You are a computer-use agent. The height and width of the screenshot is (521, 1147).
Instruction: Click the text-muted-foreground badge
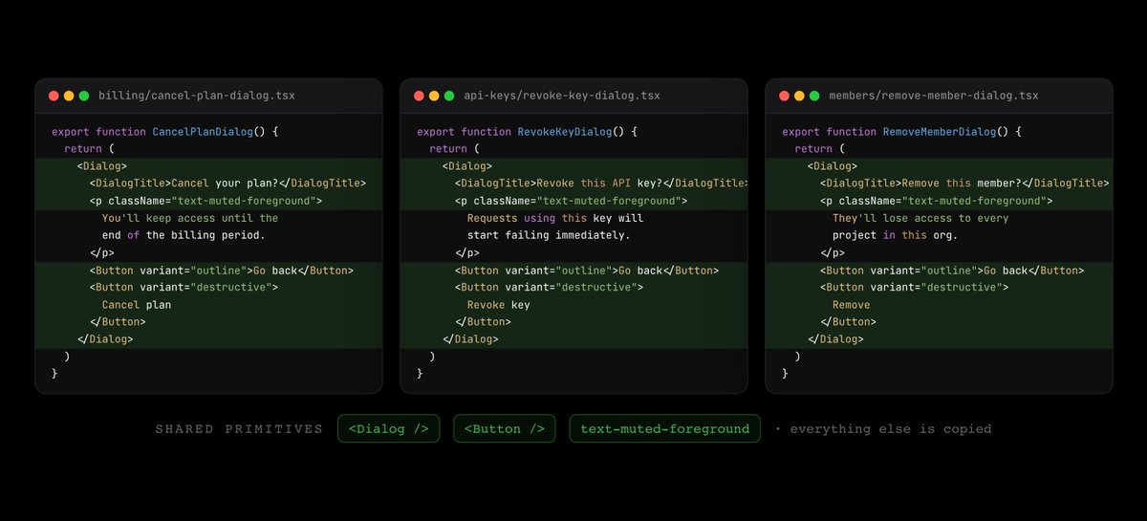(x=665, y=429)
